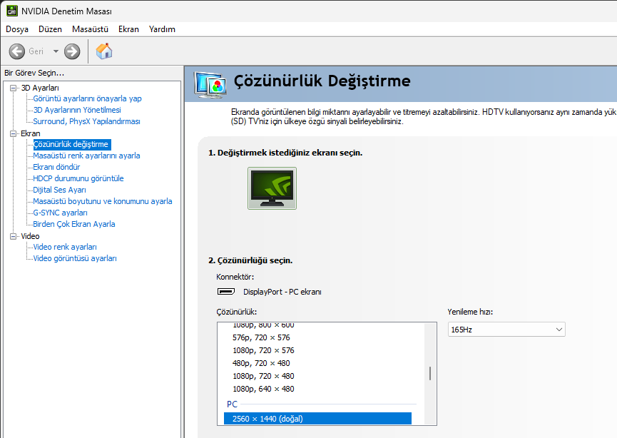617x438 pixels.
Task: Open G-SYNC ayarları page
Action: [x=60, y=213]
